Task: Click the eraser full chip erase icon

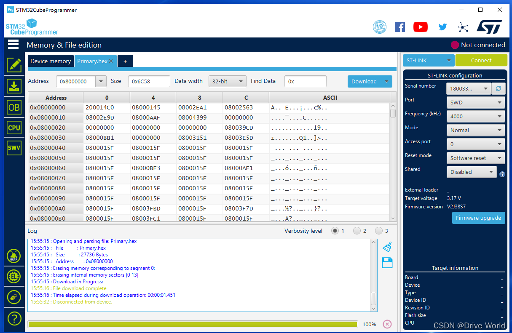Action: pos(14,297)
